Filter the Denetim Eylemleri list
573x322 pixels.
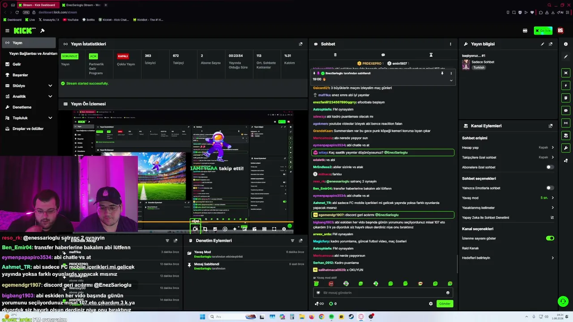coord(292,241)
